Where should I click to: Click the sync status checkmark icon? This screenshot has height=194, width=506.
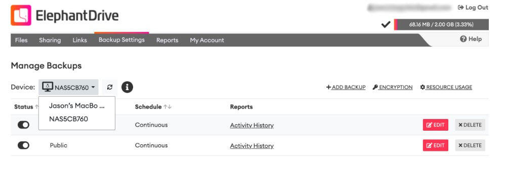(386, 24)
